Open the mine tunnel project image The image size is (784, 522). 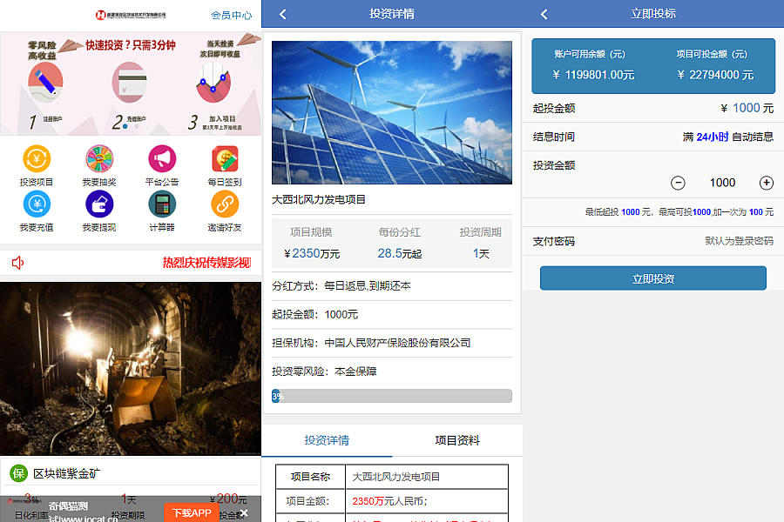coord(131,369)
